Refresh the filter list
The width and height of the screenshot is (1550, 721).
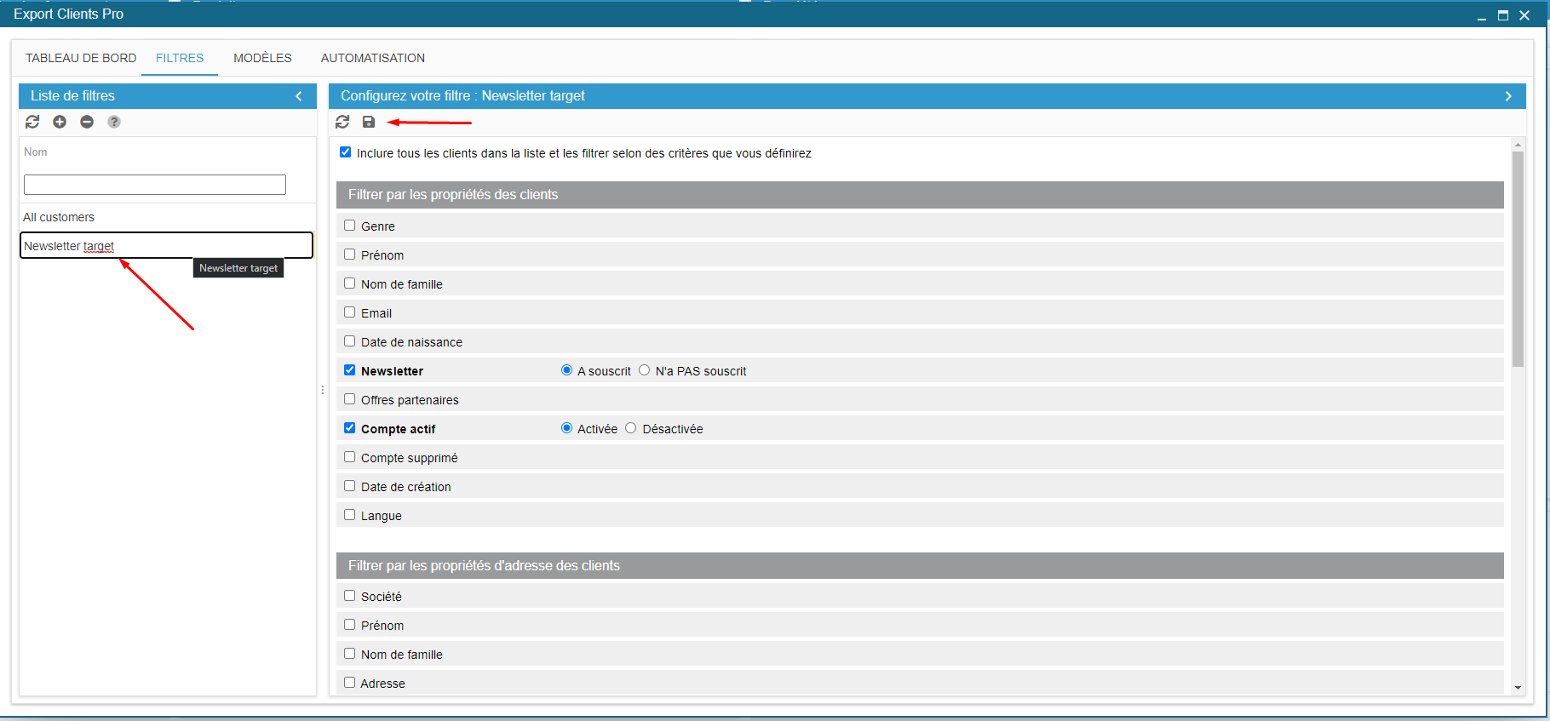32,122
